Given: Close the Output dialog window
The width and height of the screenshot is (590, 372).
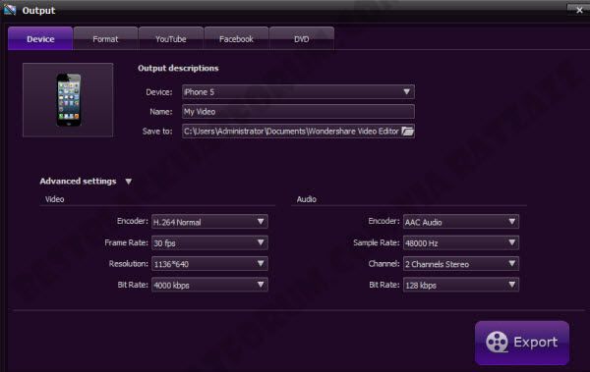Looking at the screenshot, I should [x=579, y=11].
